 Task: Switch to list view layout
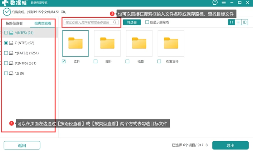click(x=238, y=22)
